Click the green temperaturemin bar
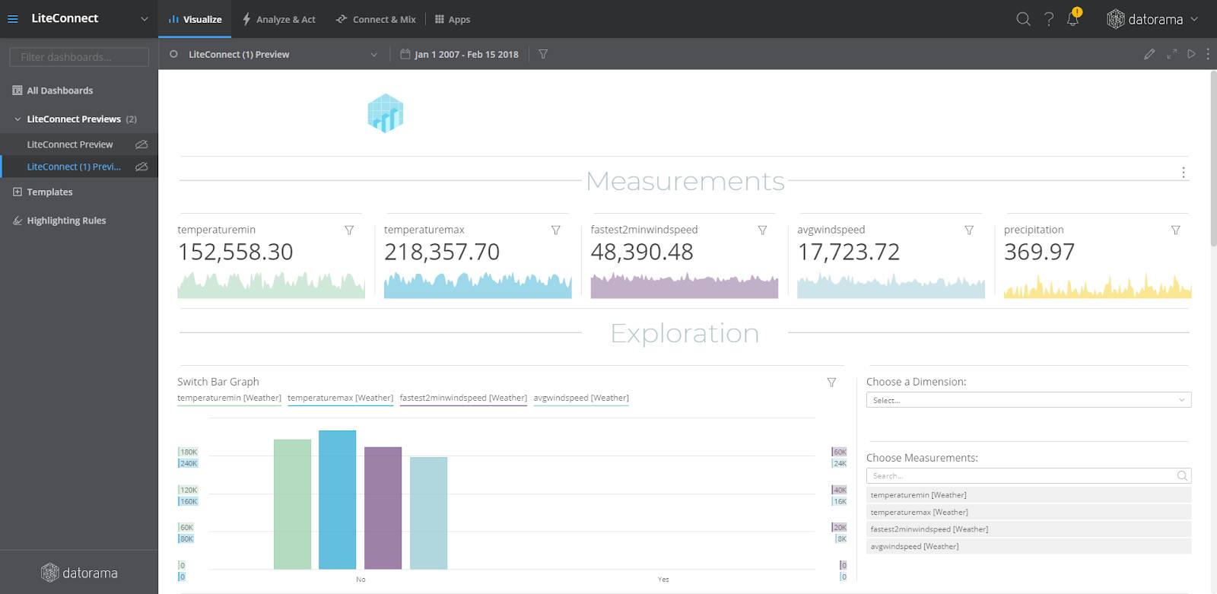The height and width of the screenshot is (594, 1217). (x=292, y=504)
